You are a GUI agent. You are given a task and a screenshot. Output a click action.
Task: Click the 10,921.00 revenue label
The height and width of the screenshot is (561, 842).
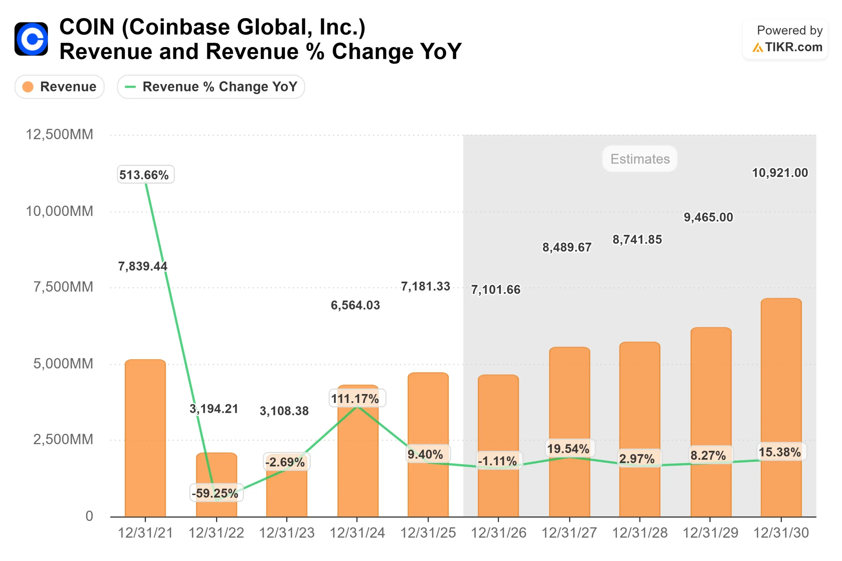pyautogui.click(x=780, y=173)
